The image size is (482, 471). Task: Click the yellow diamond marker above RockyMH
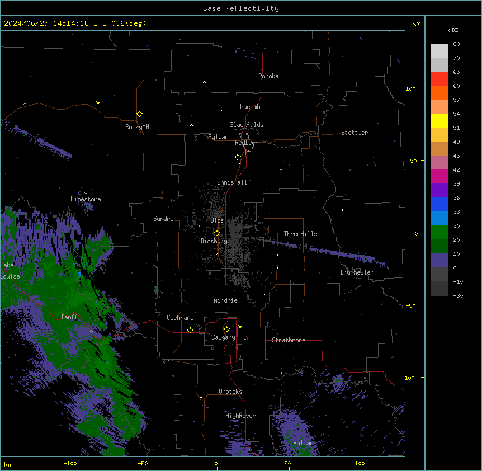click(x=140, y=114)
